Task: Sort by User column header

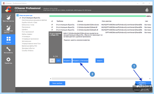Action: [x=147, y=21]
